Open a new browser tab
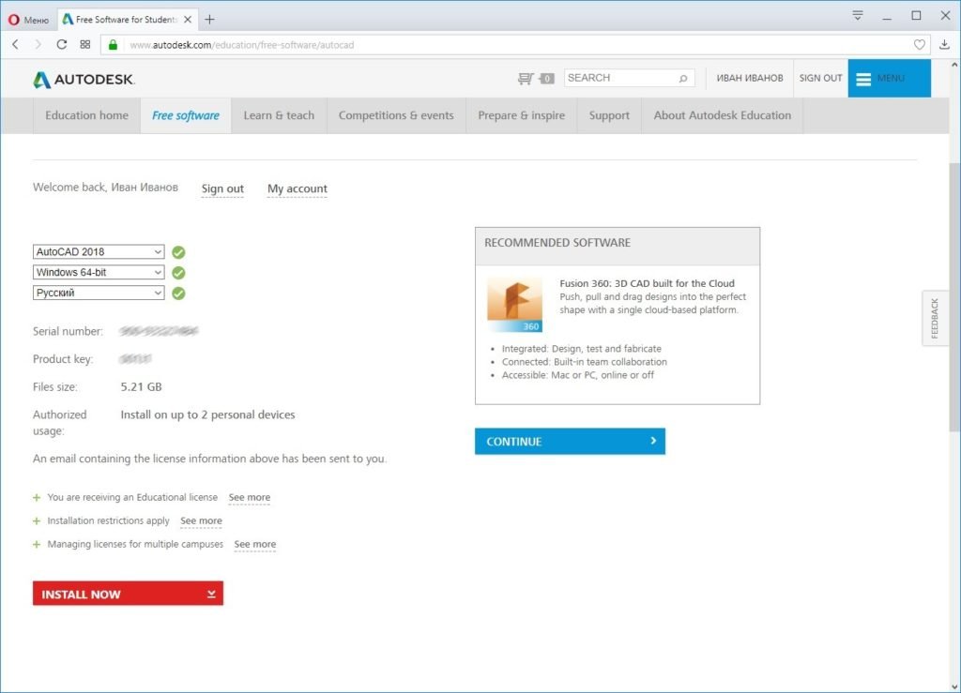 [x=209, y=20]
